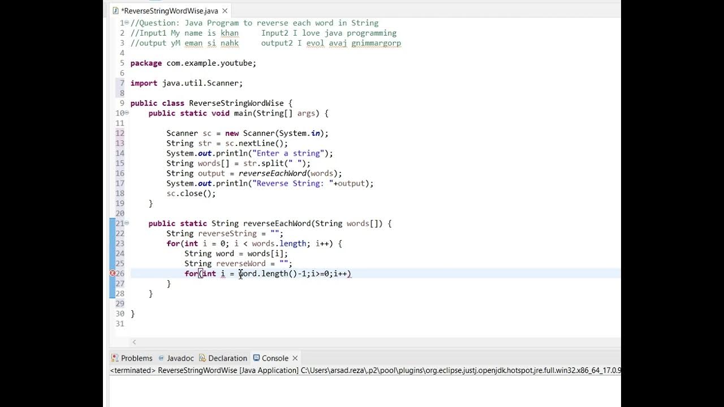This screenshot has width=724, height=407.
Task: Click the Java file icon on editor tab
Action: click(115, 11)
